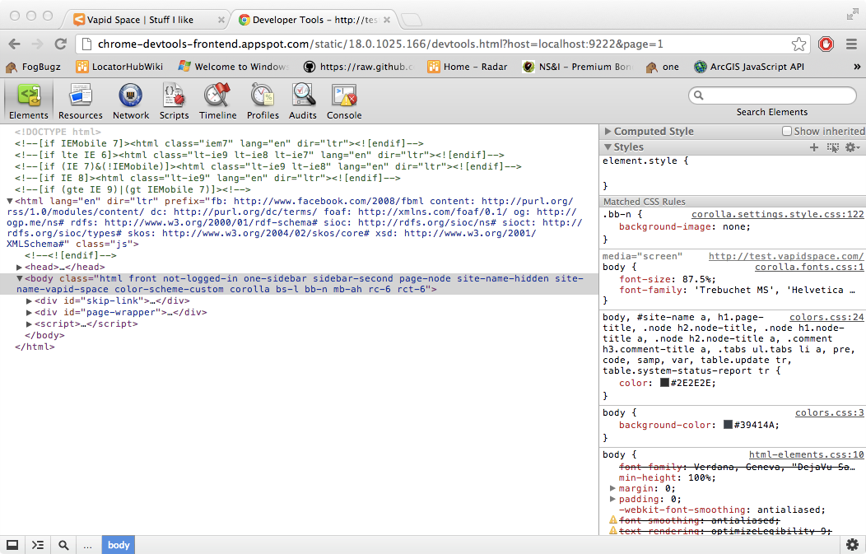Click the red ad-blocker extension icon
Viewport: 866px width, 554px height.
826,44
